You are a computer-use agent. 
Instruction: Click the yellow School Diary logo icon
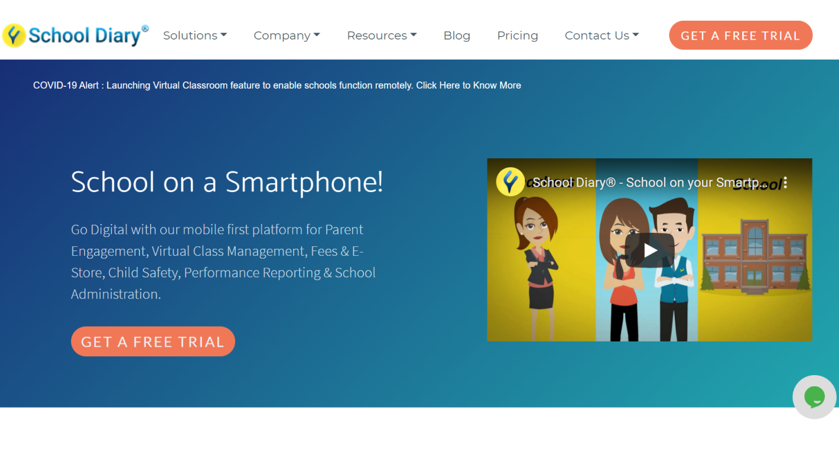coord(14,35)
